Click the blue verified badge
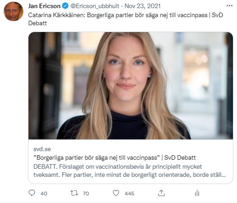Image resolution: width=237 pixels, height=203 pixels. coord(65,6)
